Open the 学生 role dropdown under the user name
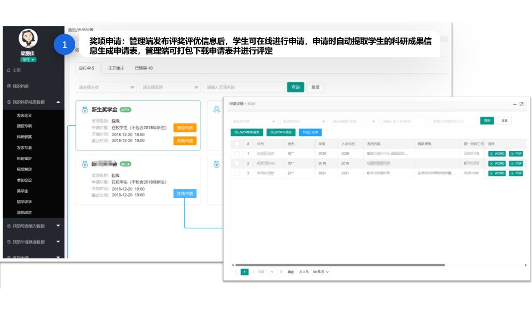This screenshot has height=310, width=532. click(28, 60)
